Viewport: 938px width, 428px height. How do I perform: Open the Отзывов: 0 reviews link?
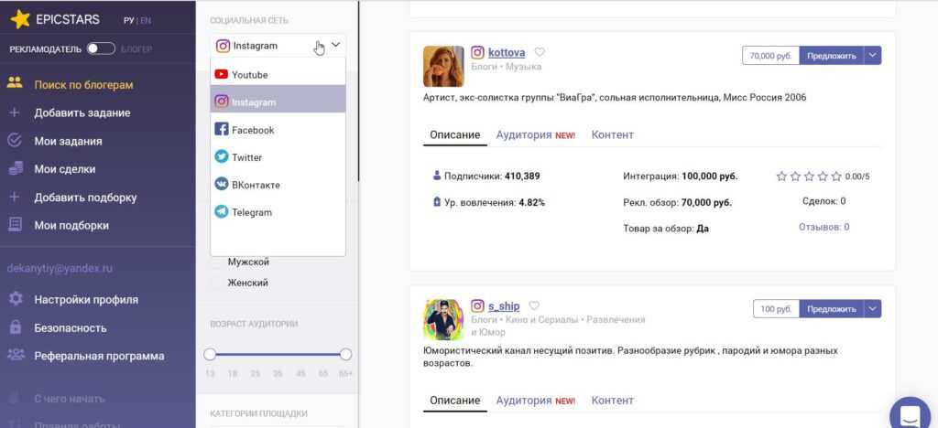[823, 227]
